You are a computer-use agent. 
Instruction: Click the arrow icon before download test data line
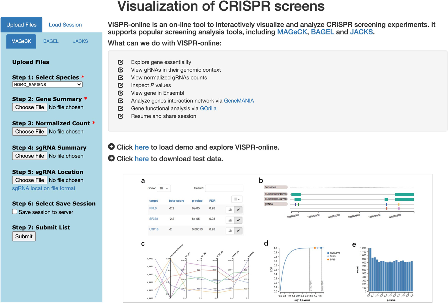(x=111, y=158)
